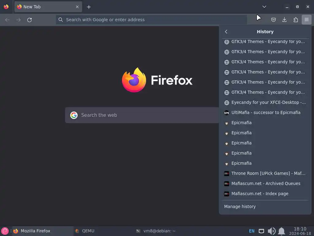The image size is (314, 236).
Task: Click the favicon beside Throne Room entry
Action: (x=227, y=173)
